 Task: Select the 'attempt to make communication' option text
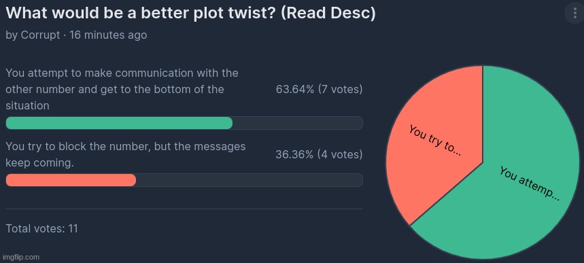click(x=122, y=89)
